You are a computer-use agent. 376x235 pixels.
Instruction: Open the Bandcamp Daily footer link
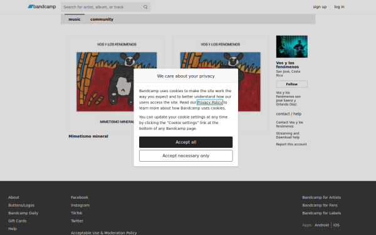[23, 213]
